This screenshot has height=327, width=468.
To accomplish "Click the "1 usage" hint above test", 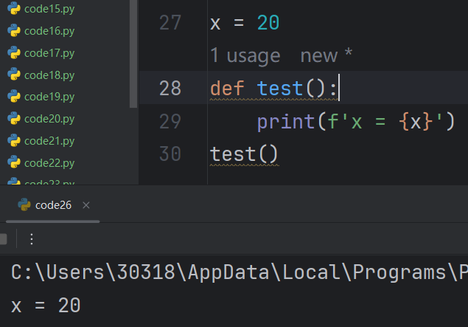I will [x=245, y=55].
